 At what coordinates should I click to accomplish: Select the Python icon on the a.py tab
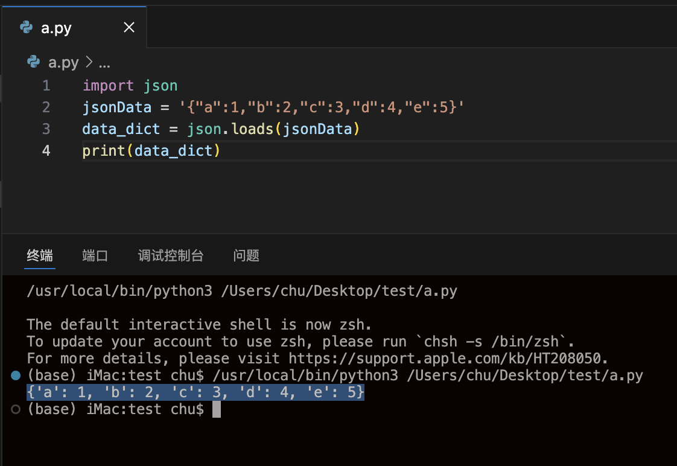click(25, 27)
